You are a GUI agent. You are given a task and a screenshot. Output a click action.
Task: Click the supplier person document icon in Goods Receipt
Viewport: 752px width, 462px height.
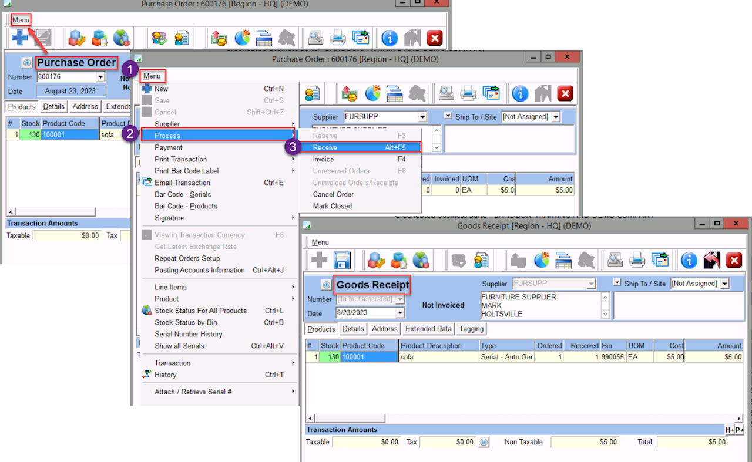482,260
